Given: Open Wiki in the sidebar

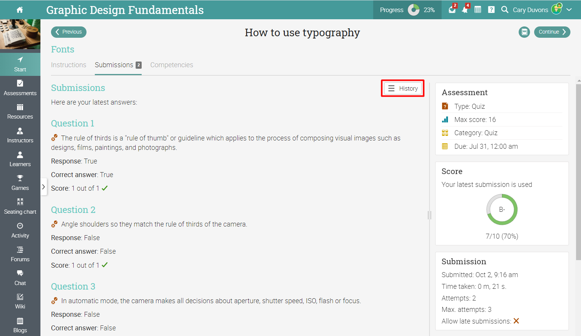Looking at the screenshot, I should pyautogui.click(x=20, y=302).
